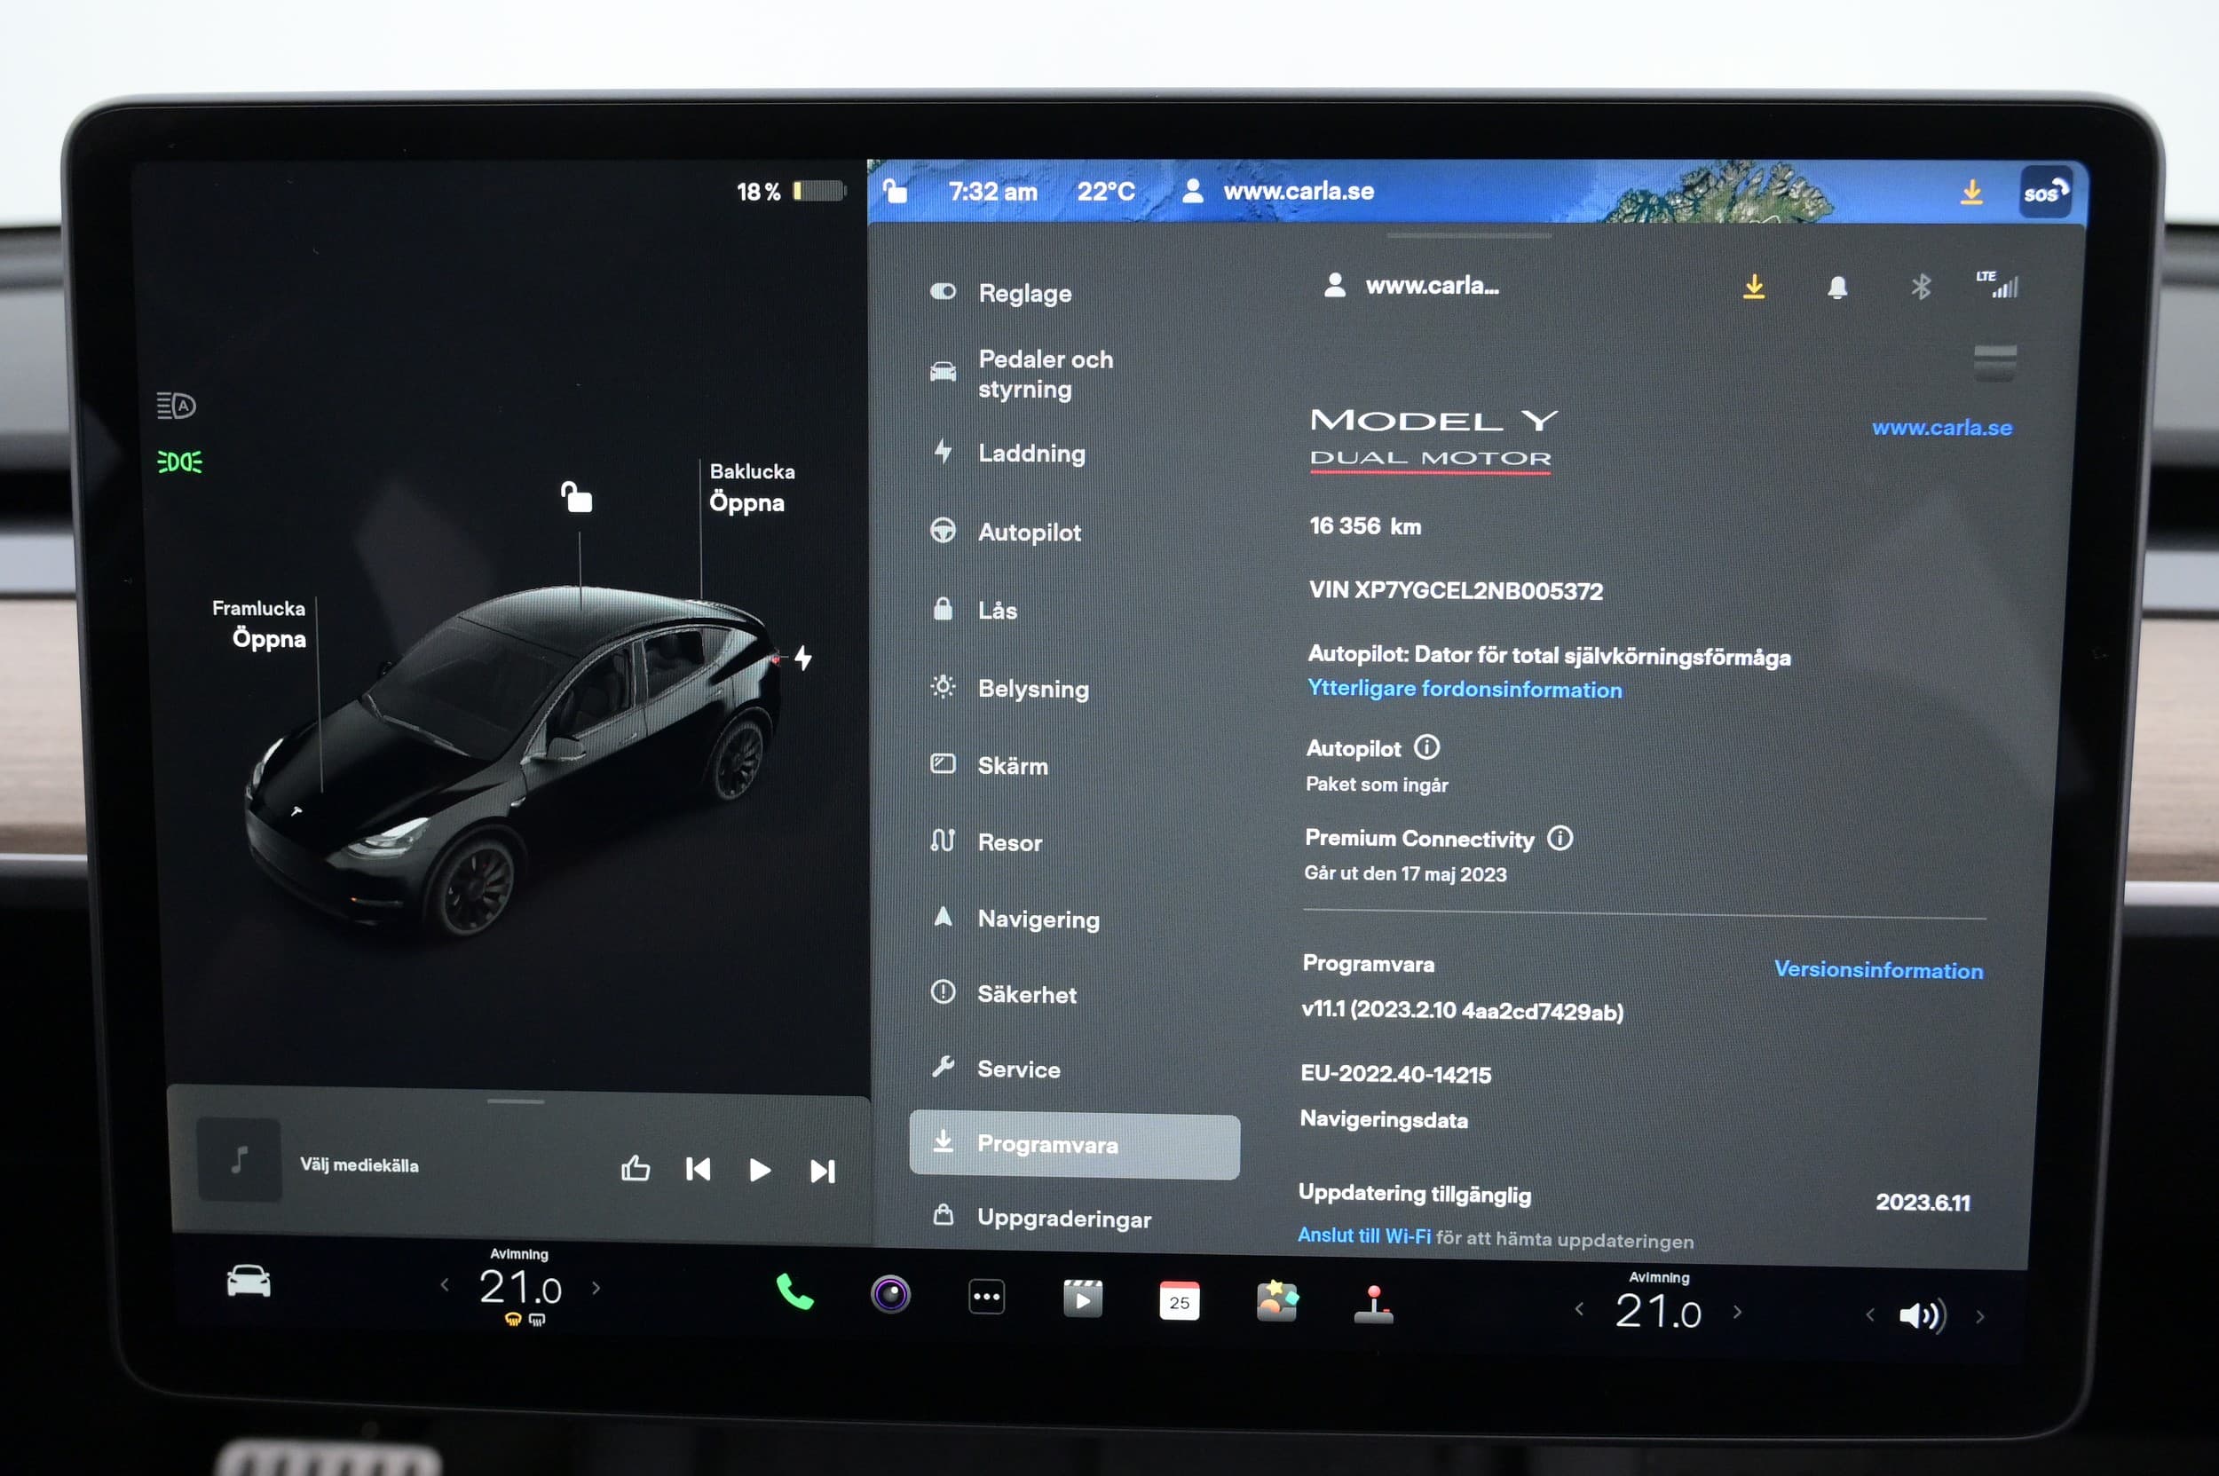Tap the battery 18 % indicator
Image resolution: width=2219 pixels, height=1476 pixels.
(790, 191)
